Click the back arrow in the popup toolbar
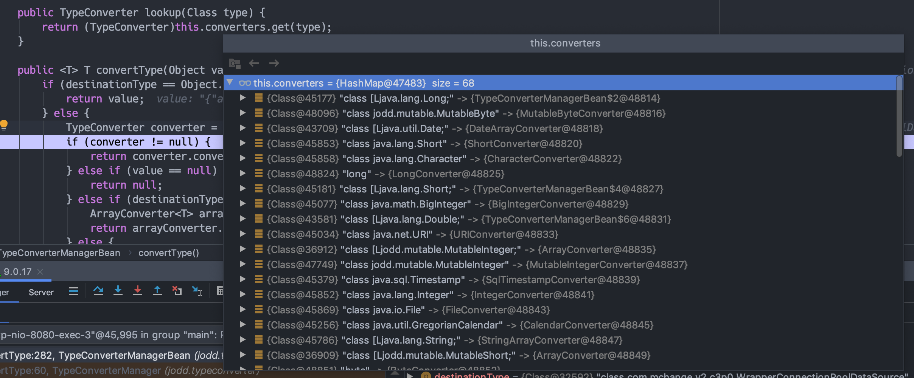The width and height of the screenshot is (914, 378). click(254, 63)
